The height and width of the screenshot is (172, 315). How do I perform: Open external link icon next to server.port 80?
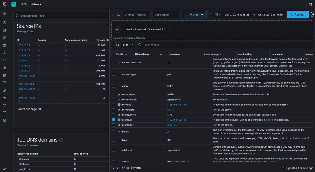coord(173,110)
